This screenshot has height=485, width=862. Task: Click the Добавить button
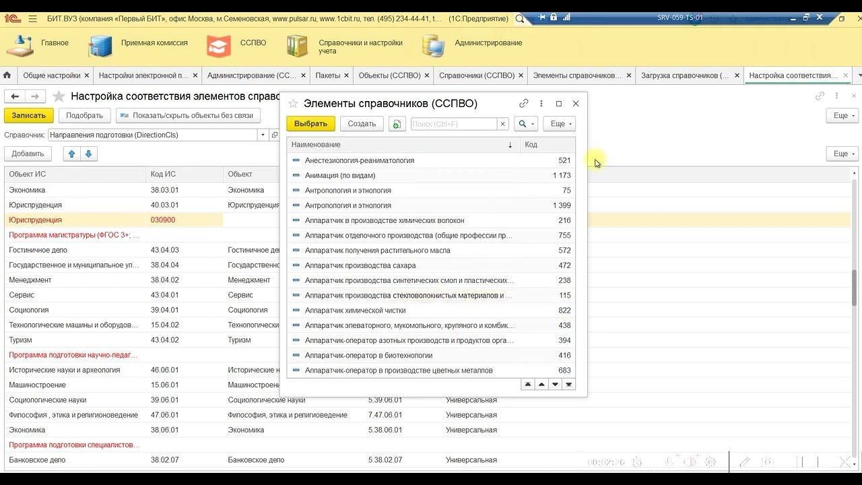(28, 154)
